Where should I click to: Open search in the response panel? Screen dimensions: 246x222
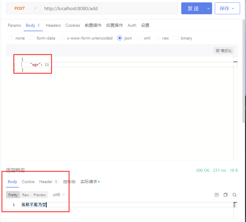tap(234, 195)
